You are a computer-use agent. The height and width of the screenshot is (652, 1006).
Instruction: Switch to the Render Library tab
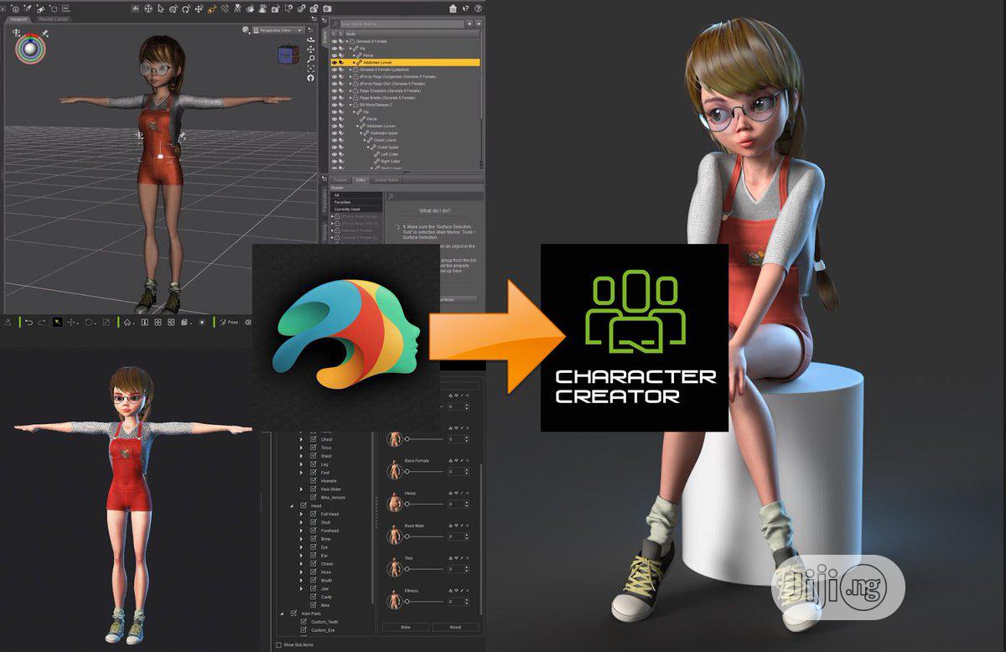[54, 18]
